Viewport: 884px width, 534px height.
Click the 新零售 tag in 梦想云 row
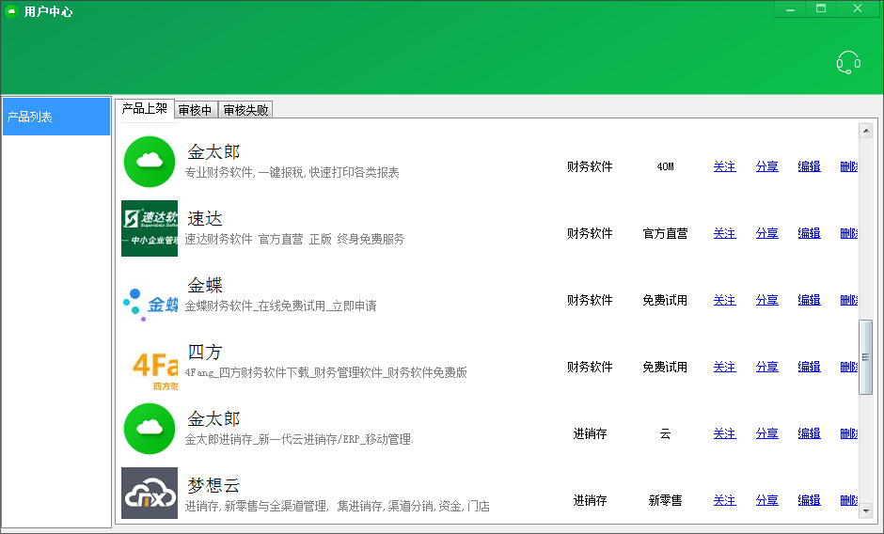click(x=665, y=500)
